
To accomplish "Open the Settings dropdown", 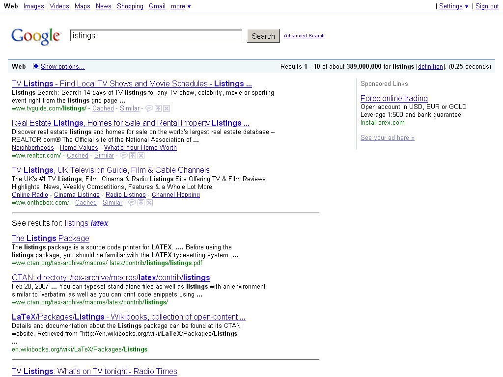I will [453, 6].
